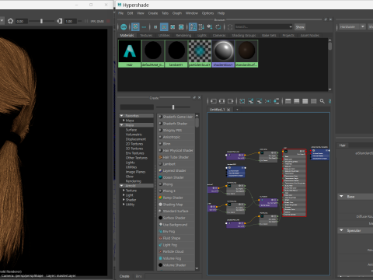This screenshot has width=373, height=280.
Task: Expand the Maya item under Favorites
Action: [x=124, y=121]
